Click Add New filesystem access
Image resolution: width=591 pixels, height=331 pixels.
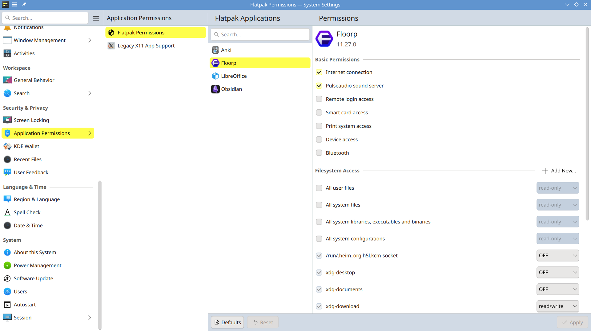[559, 171]
